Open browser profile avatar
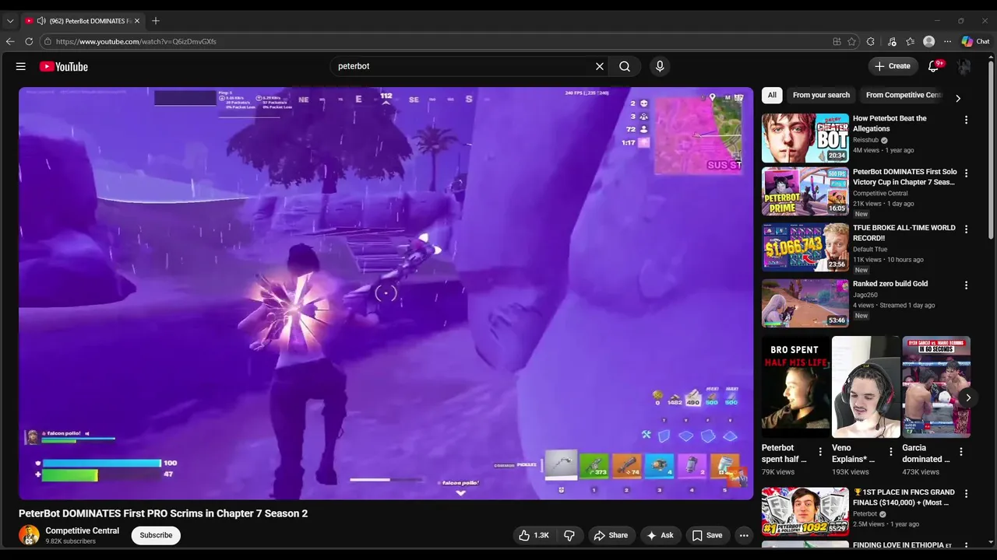This screenshot has width=997, height=560. (928, 41)
